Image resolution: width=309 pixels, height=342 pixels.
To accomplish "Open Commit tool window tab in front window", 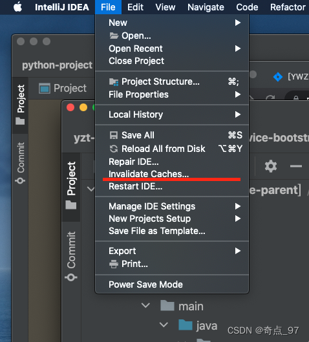I will 71,256.
